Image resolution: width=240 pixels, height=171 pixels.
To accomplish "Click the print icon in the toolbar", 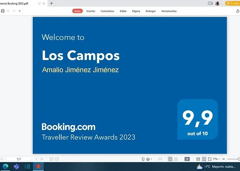I will (x=3, y=11).
